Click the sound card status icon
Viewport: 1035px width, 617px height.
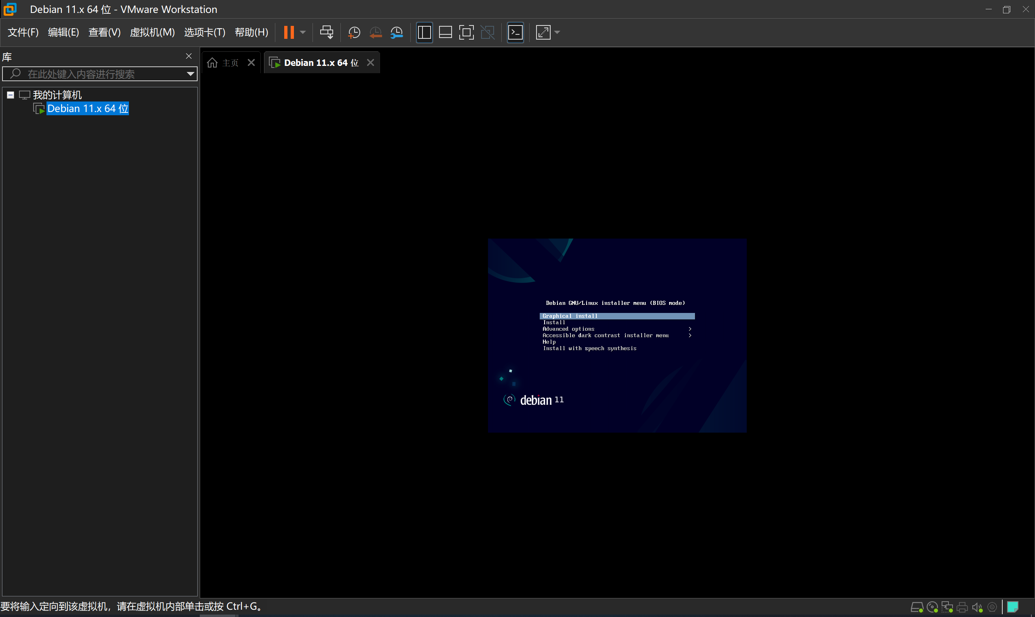[x=977, y=607]
